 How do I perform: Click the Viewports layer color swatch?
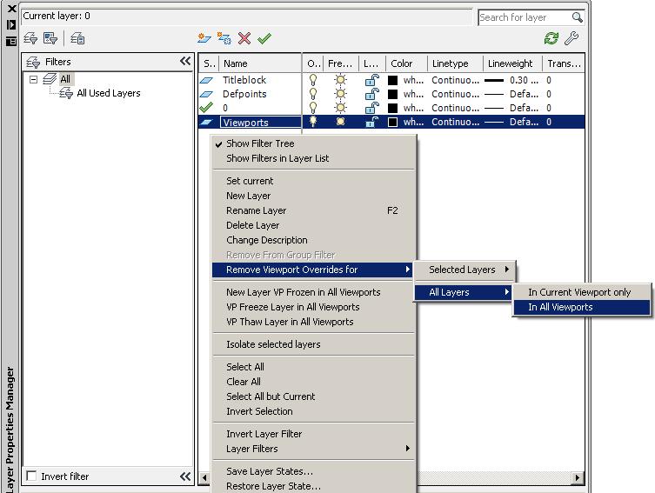392,122
